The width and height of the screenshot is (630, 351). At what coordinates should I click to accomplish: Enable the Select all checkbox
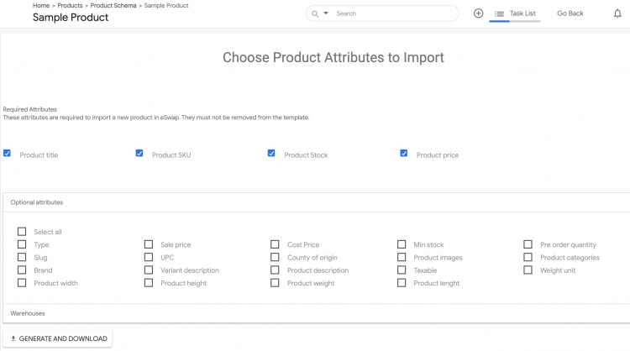click(22, 232)
